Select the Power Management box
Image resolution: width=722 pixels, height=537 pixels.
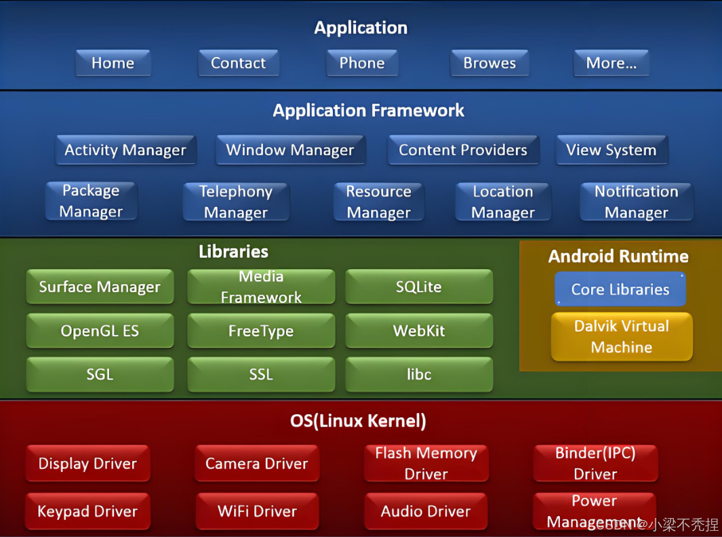click(595, 511)
